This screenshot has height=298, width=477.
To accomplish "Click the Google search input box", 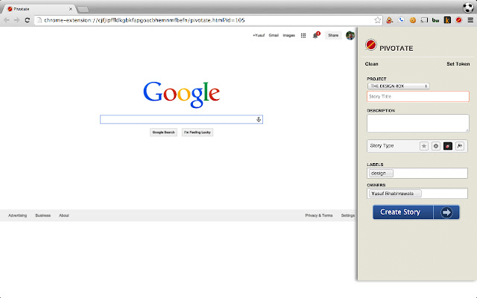I will click(181, 119).
